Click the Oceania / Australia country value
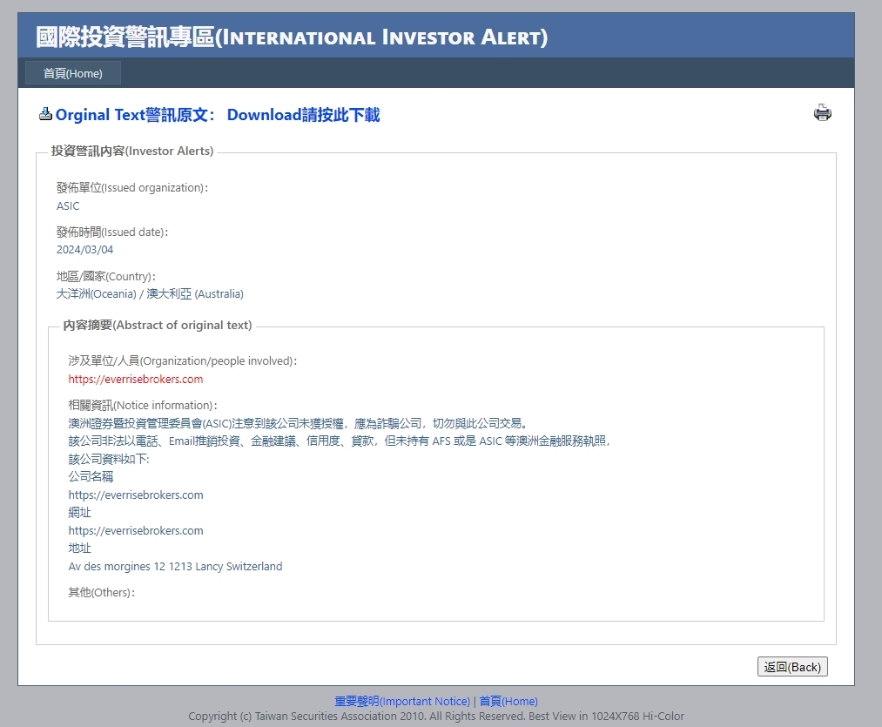The image size is (882, 727). 150,294
